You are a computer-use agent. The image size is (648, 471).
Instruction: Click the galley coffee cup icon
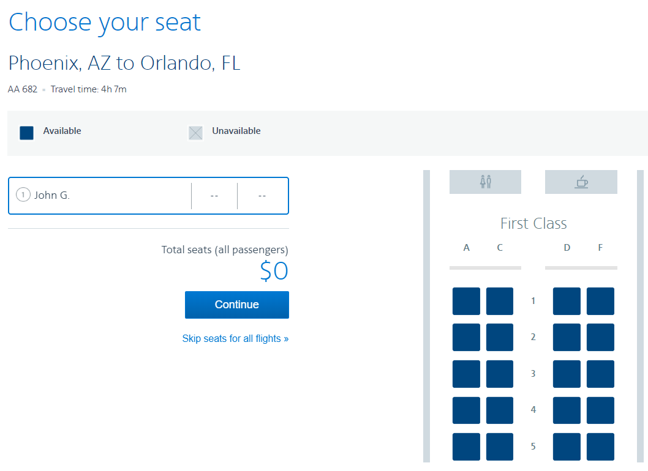pos(581,182)
